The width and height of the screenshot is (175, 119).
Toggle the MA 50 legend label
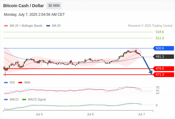click(x=56, y=26)
